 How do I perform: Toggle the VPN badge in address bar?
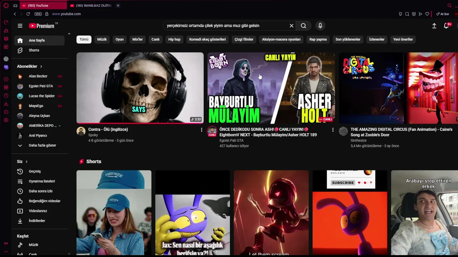(x=38, y=14)
